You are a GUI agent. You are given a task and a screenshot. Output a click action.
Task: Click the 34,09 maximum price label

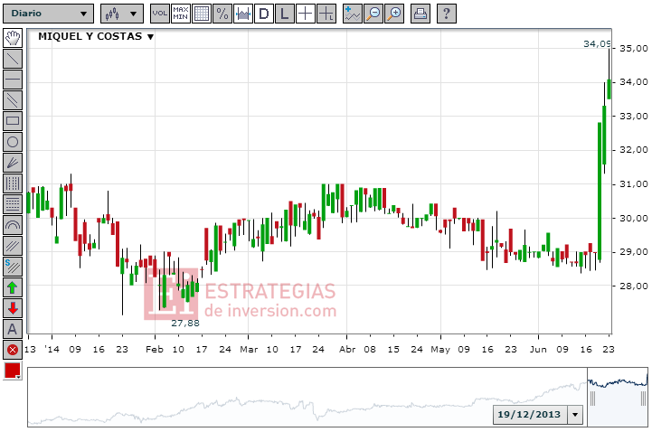pyautogui.click(x=597, y=44)
